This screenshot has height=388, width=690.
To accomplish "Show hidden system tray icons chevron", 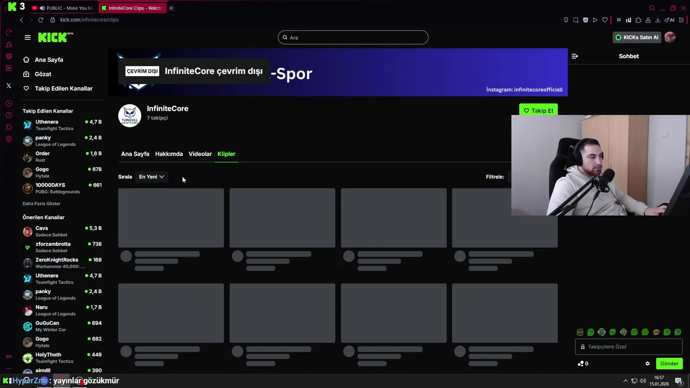I will 626,381.
